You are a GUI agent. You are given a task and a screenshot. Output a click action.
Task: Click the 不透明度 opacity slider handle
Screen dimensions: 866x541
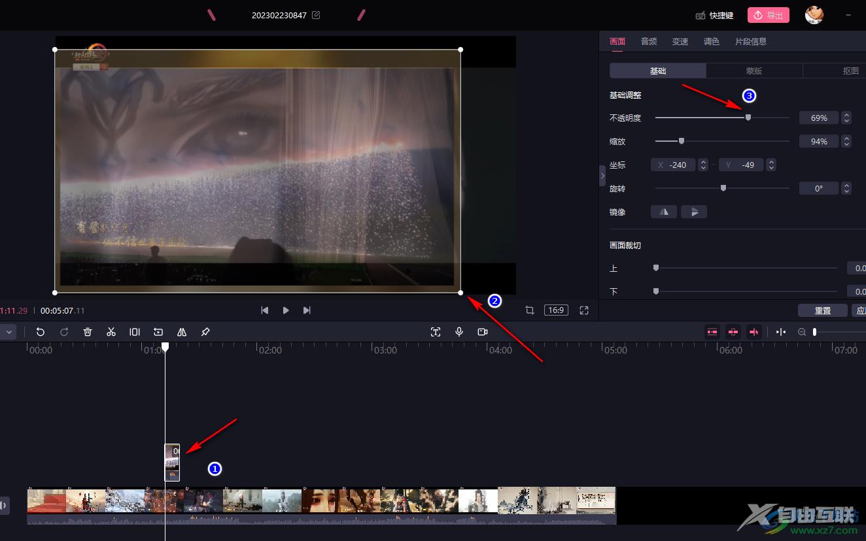pyautogui.click(x=748, y=118)
